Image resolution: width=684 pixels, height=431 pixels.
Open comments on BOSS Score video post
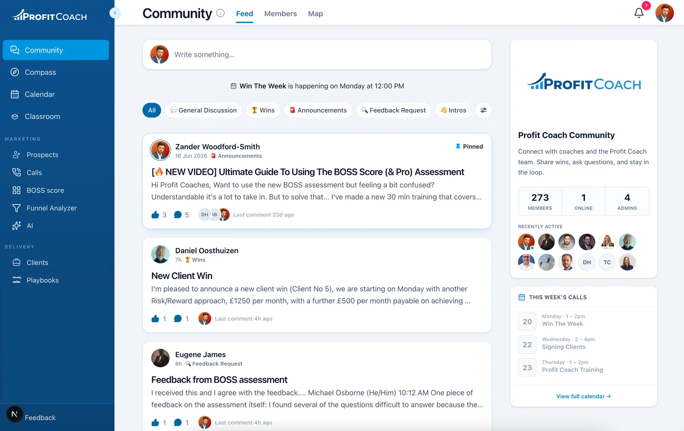click(x=178, y=215)
